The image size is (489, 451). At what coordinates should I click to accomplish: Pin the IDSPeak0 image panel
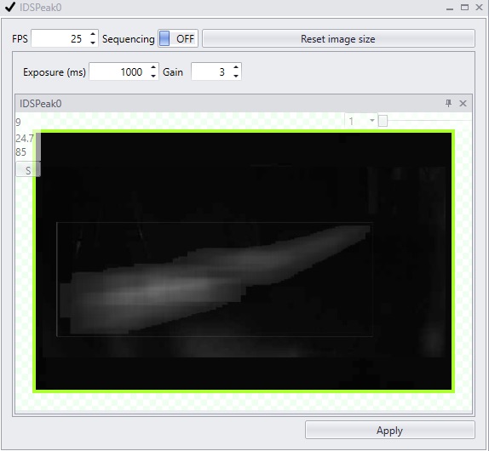coord(448,103)
